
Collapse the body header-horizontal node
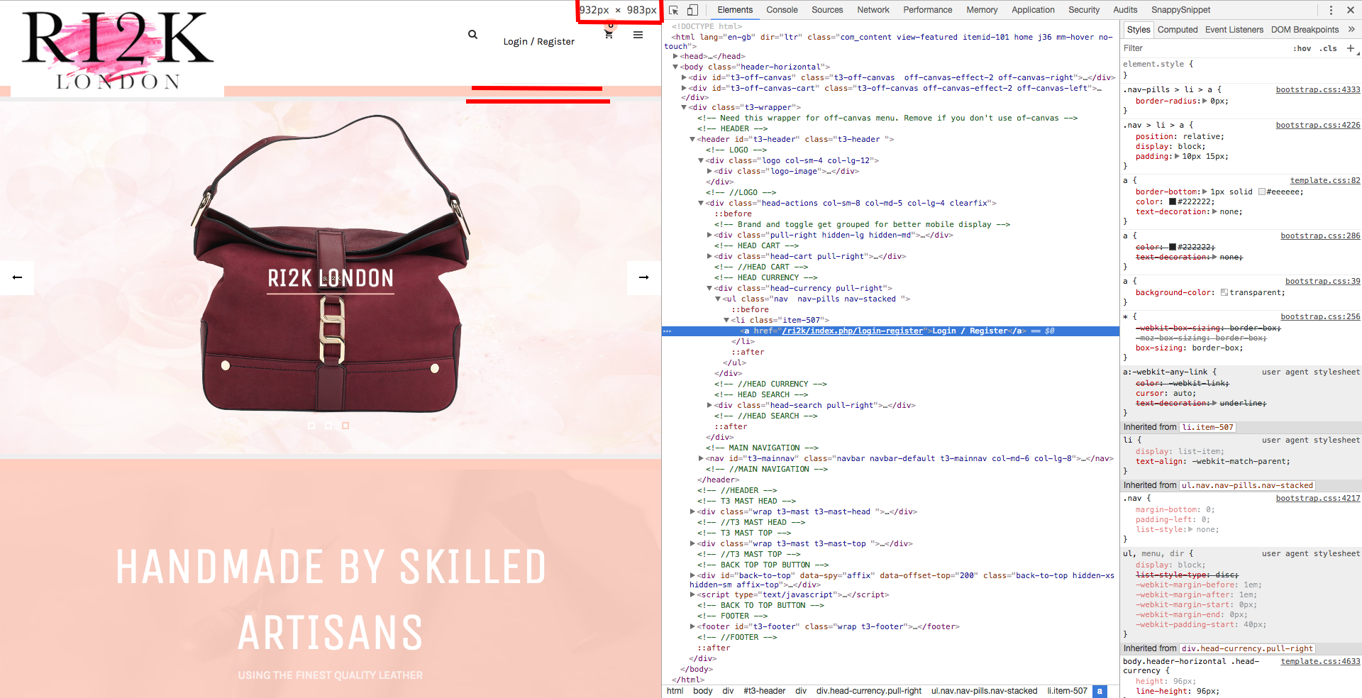point(676,67)
